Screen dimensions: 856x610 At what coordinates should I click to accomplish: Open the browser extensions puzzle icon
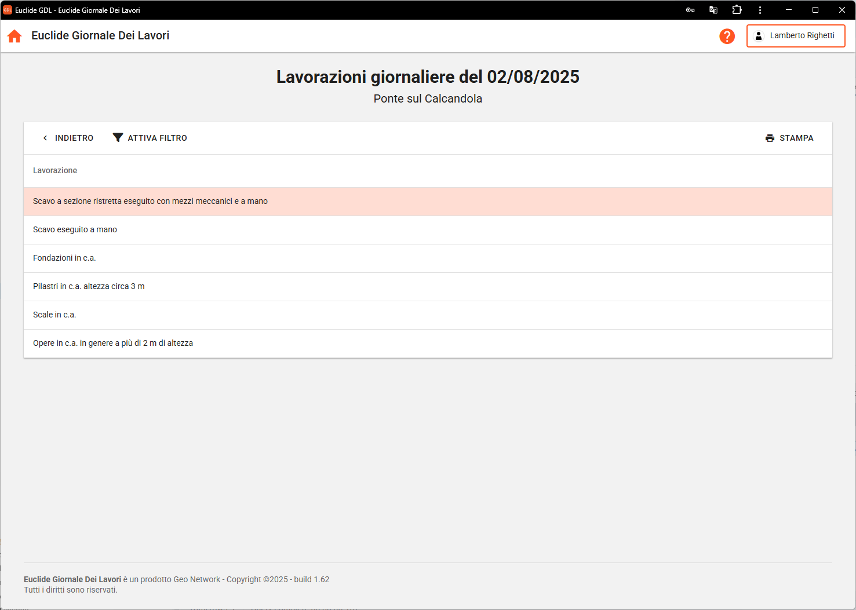[x=737, y=10]
